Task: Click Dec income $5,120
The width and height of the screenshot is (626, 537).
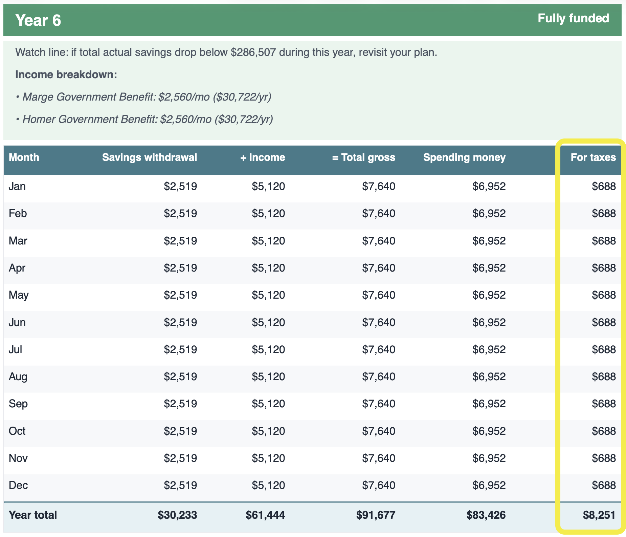Action: pyautogui.click(x=268, y=486)
